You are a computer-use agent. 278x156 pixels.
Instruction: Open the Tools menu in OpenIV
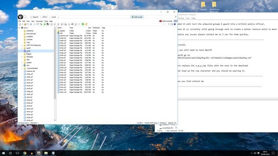coord(46,21)
